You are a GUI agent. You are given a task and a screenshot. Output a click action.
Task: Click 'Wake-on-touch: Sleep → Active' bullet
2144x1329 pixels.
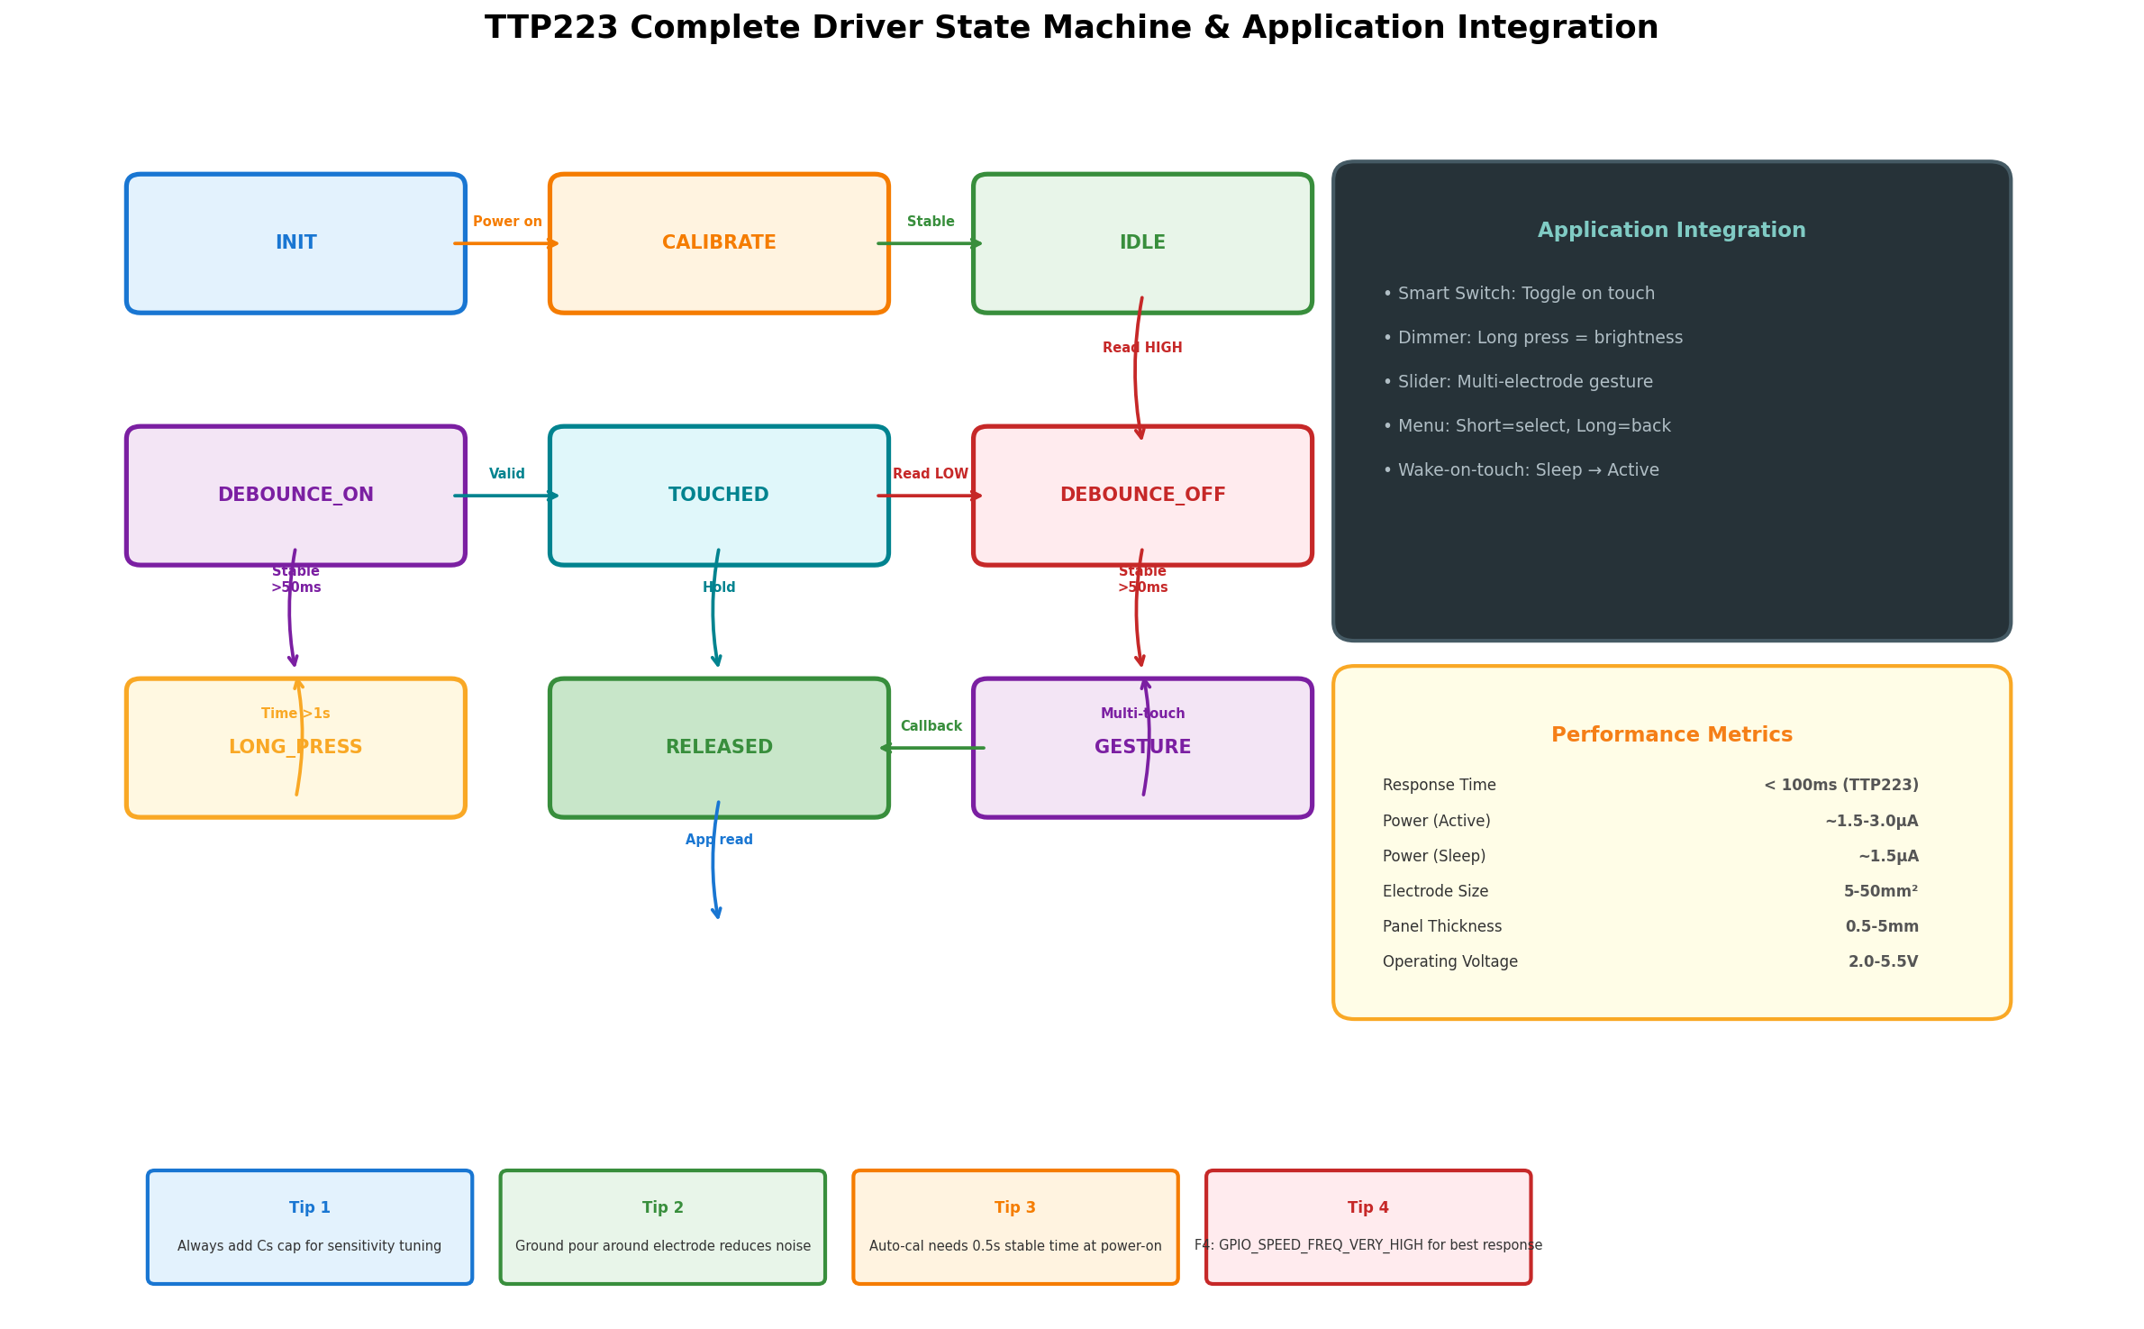(x=1521, y=470)
